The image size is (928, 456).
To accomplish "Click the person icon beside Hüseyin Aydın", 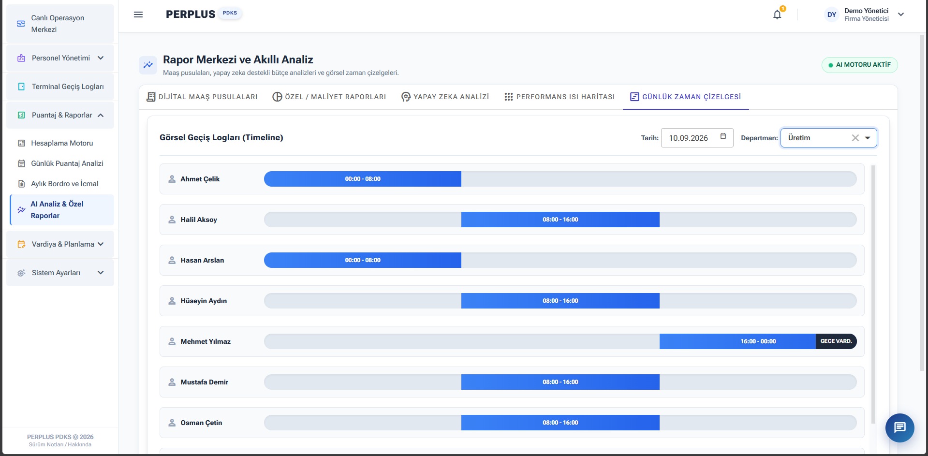I will pos(172,301).
